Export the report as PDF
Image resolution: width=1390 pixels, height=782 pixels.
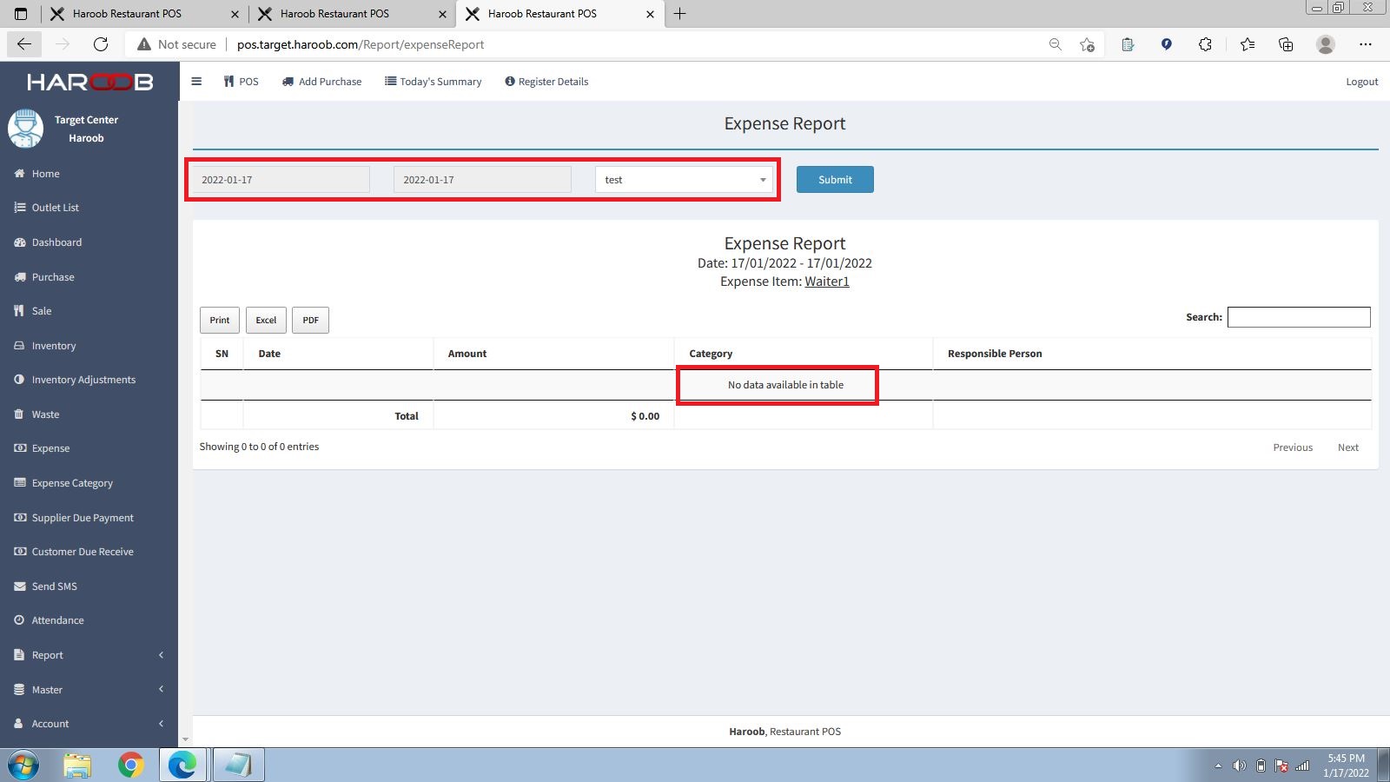pyautogui.click(x=310, y=321)
